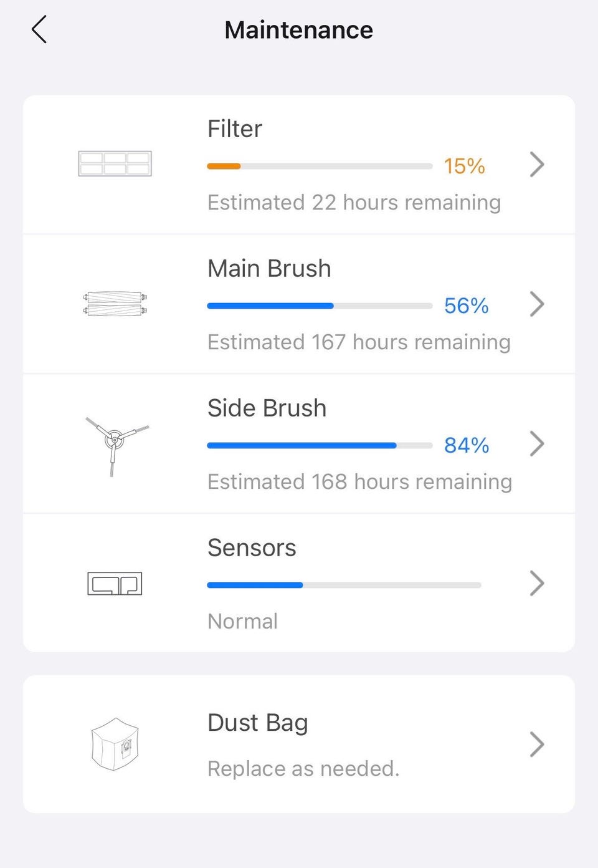Image resolution: width=598 pixels, height=868 pixels.
Task: Open Filter details via its chevron
Action: pyautogui.click(x=537, y=165)
